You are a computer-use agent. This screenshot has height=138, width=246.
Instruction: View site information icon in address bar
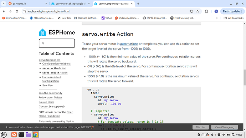pos(25,11)
